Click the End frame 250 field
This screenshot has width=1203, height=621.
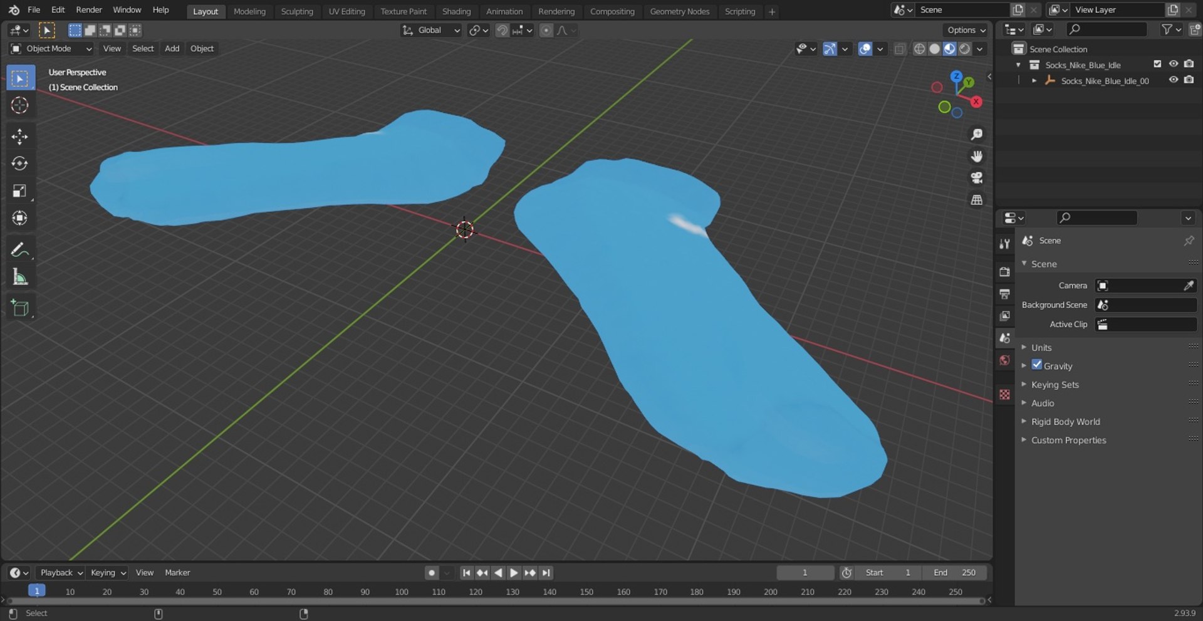(954, 573)
